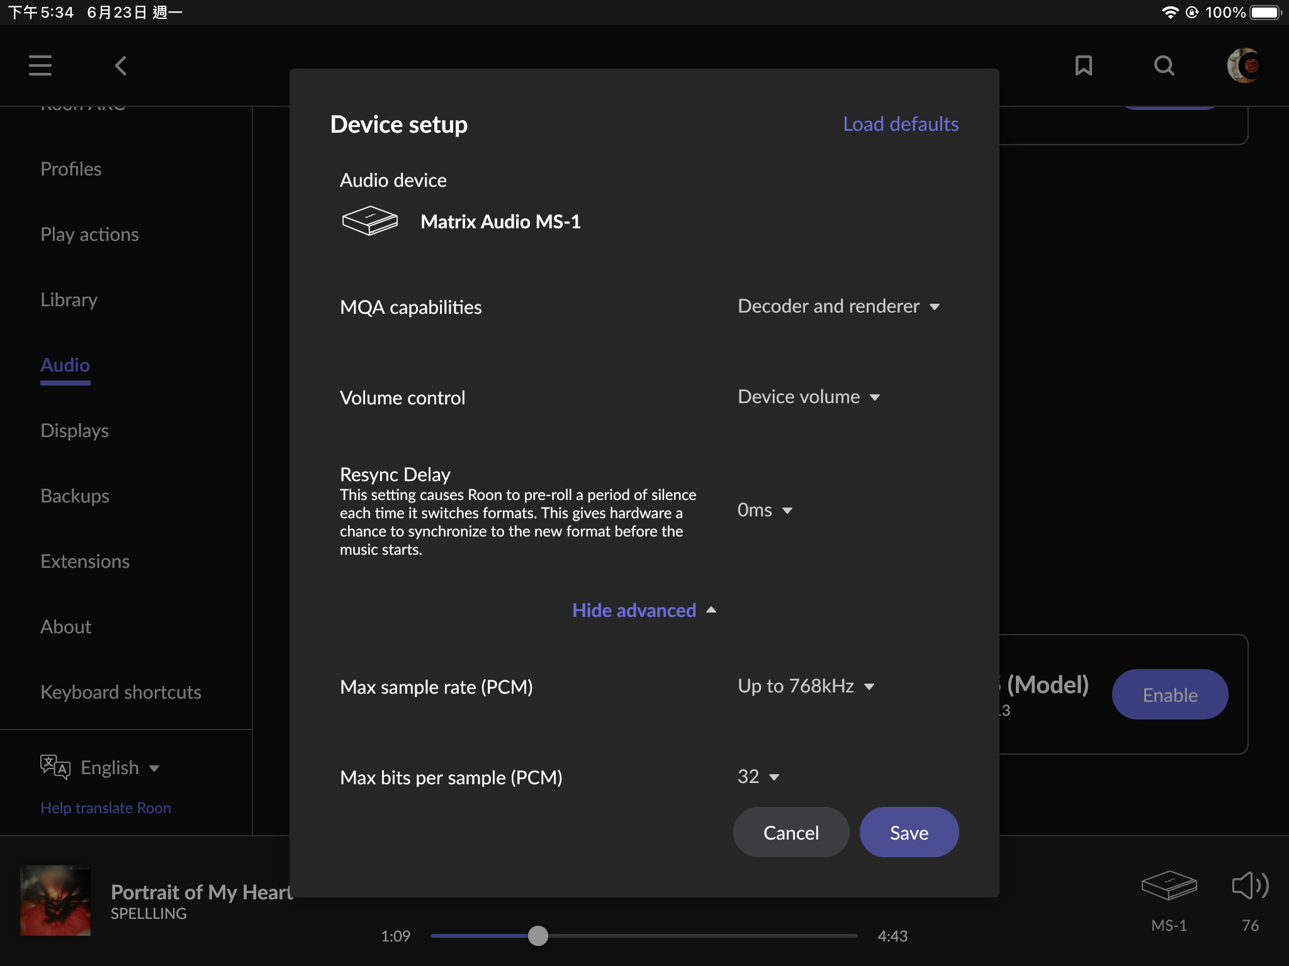Open track title Portrait of My Heart
Viewport: 1289px width, 966px height.
click(x=201, y=892)
